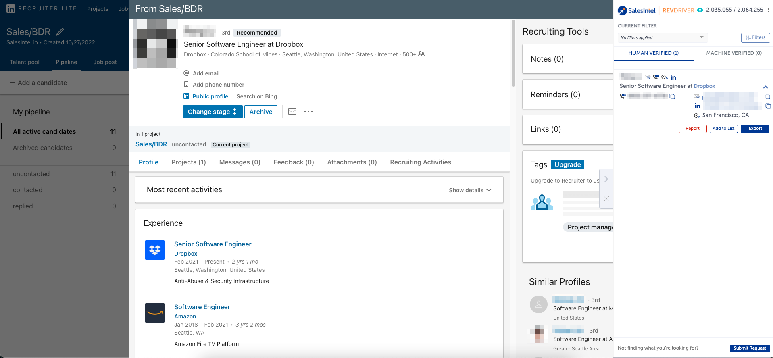Viewport: 773px width, 358px height.
Task: Click the HQ phone icon beside contact name
Action: (x=656, y=77)
